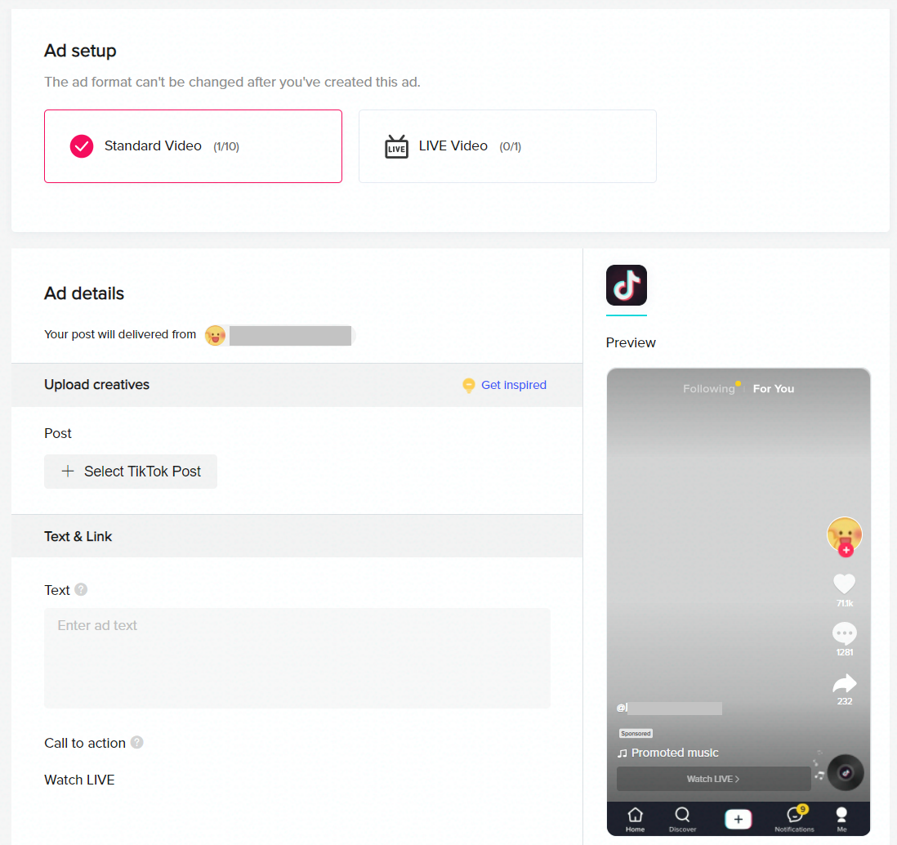The height and width of the screenshot is (845, 897).
Task: Click the plus create button in preview
Action: [x=739, y=819]
